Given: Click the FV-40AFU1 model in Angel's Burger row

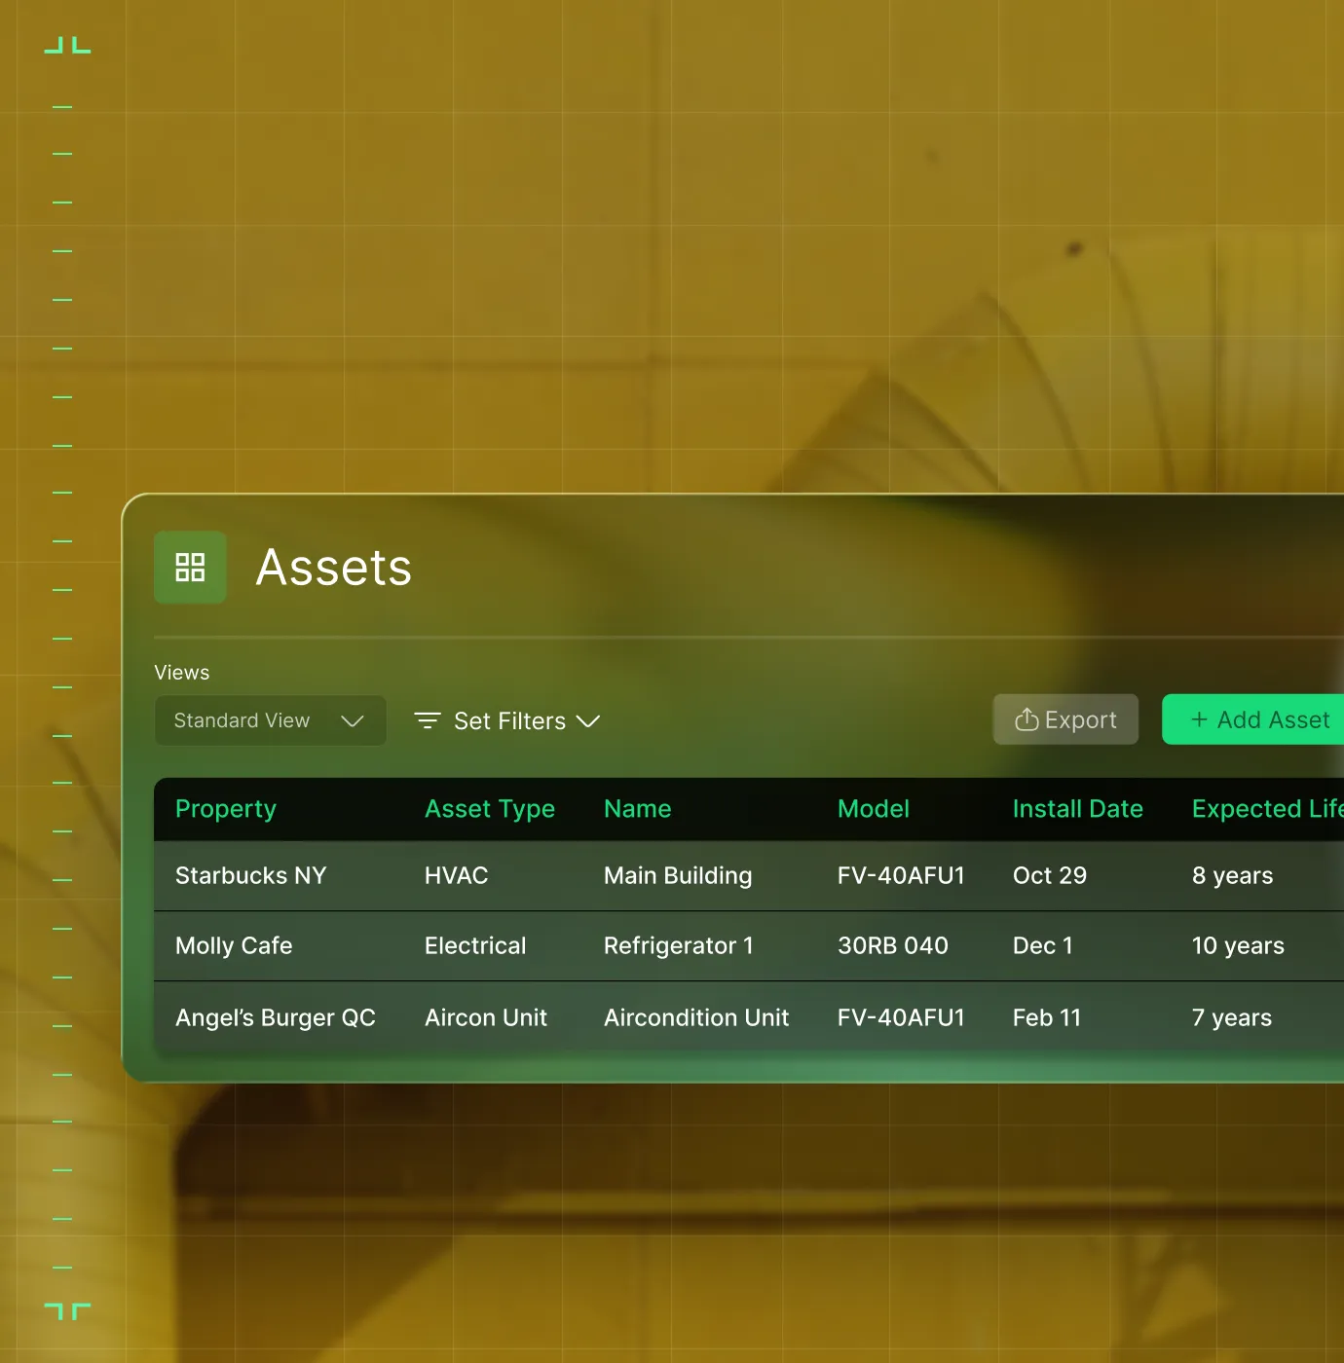Looking at the screenshot, I should 901,1017.
